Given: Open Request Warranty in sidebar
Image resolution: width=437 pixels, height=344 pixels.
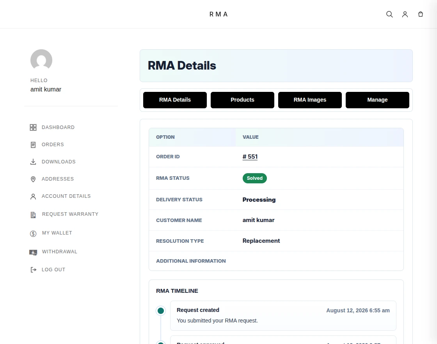Looking at the screenshot, I should [70, 214].
